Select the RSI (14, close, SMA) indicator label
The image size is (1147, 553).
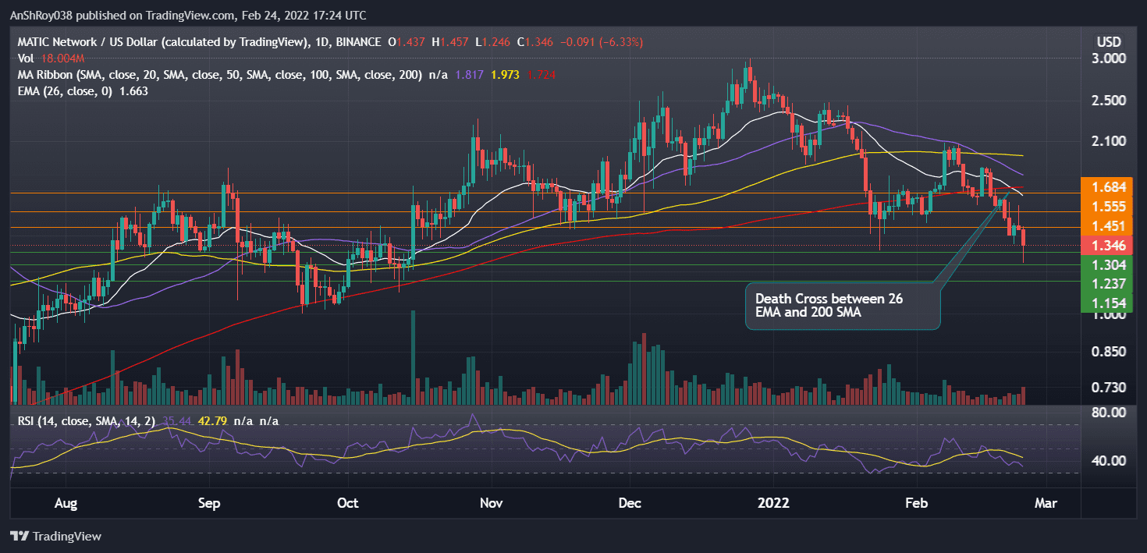(x=86, y=420)
